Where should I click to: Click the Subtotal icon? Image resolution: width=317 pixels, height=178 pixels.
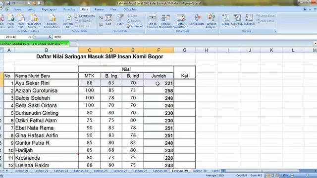(249, 20)
